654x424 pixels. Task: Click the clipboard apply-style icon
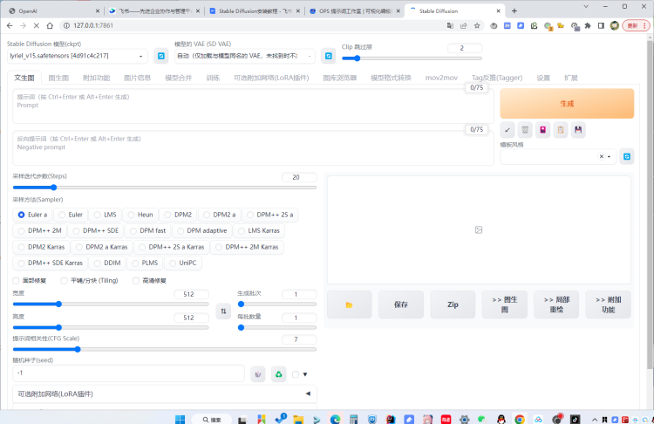[x=561, y=130]
